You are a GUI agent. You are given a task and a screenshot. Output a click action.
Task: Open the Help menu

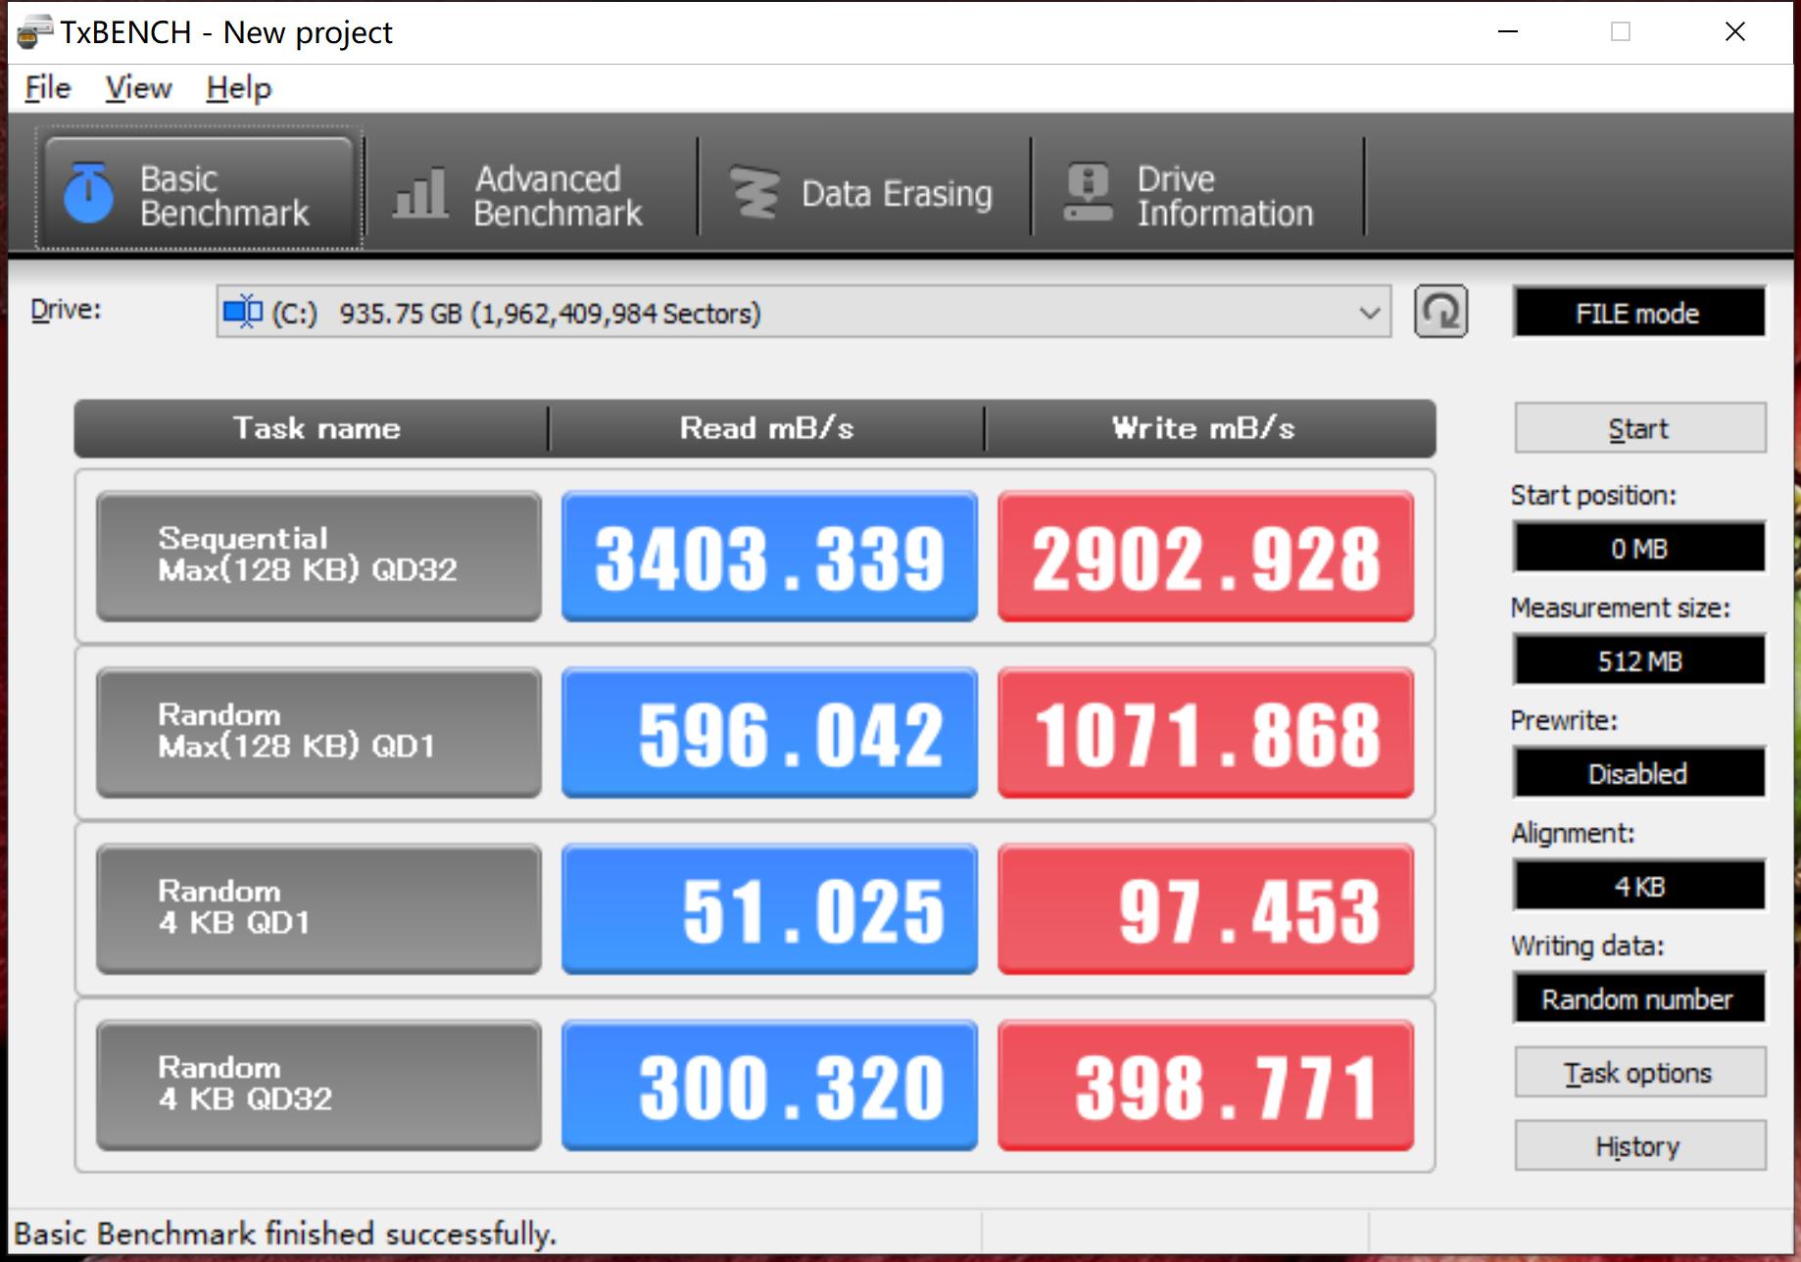(238, 88)
